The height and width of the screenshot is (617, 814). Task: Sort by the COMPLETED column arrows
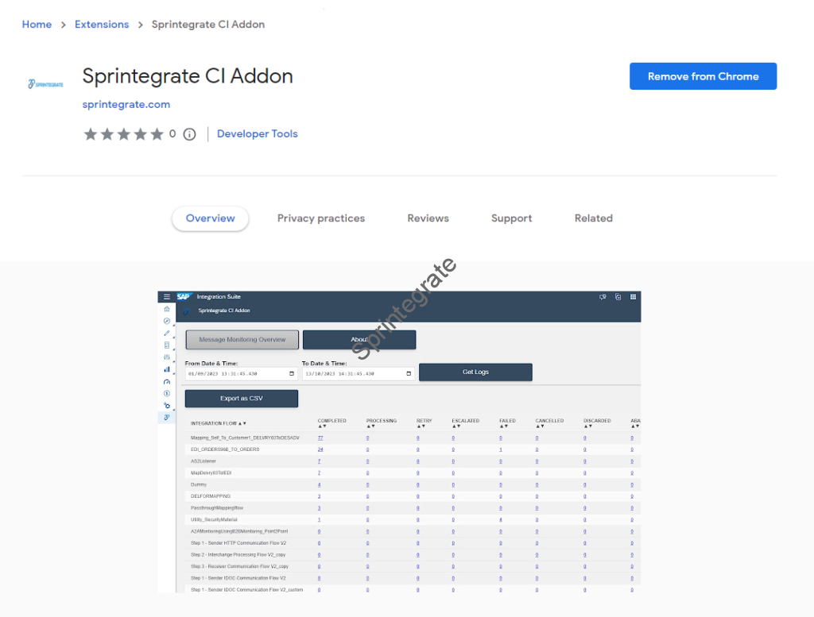322,426
